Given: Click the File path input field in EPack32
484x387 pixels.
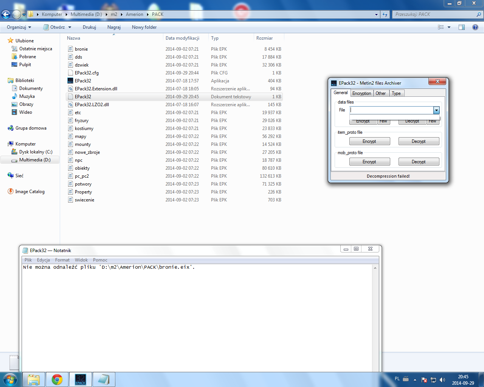Looking at the screenshot, I should pos(392,110).
